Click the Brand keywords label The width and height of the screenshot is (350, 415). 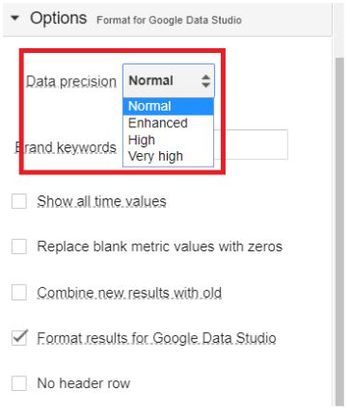[x=66, y=147]
